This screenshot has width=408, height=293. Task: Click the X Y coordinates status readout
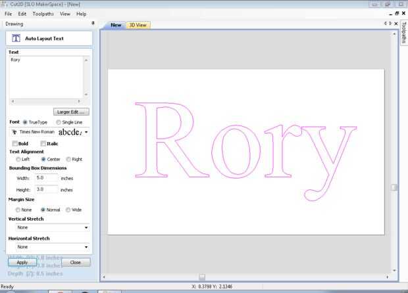click(x=212, y=286)
